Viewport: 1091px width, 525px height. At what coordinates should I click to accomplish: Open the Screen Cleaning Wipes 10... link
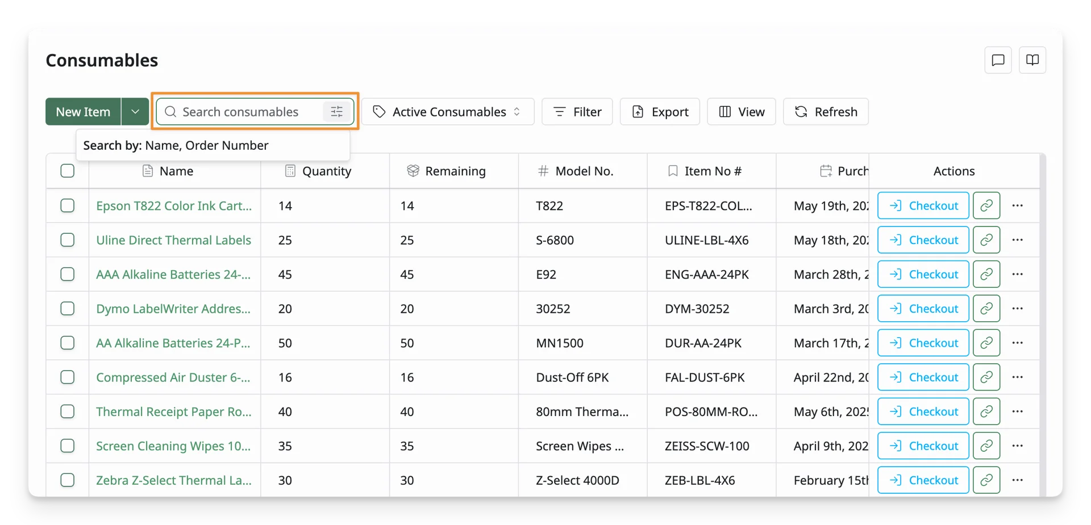(x=173, y=446)
